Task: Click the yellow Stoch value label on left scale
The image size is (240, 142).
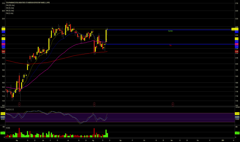Action: tap(3, 113)
